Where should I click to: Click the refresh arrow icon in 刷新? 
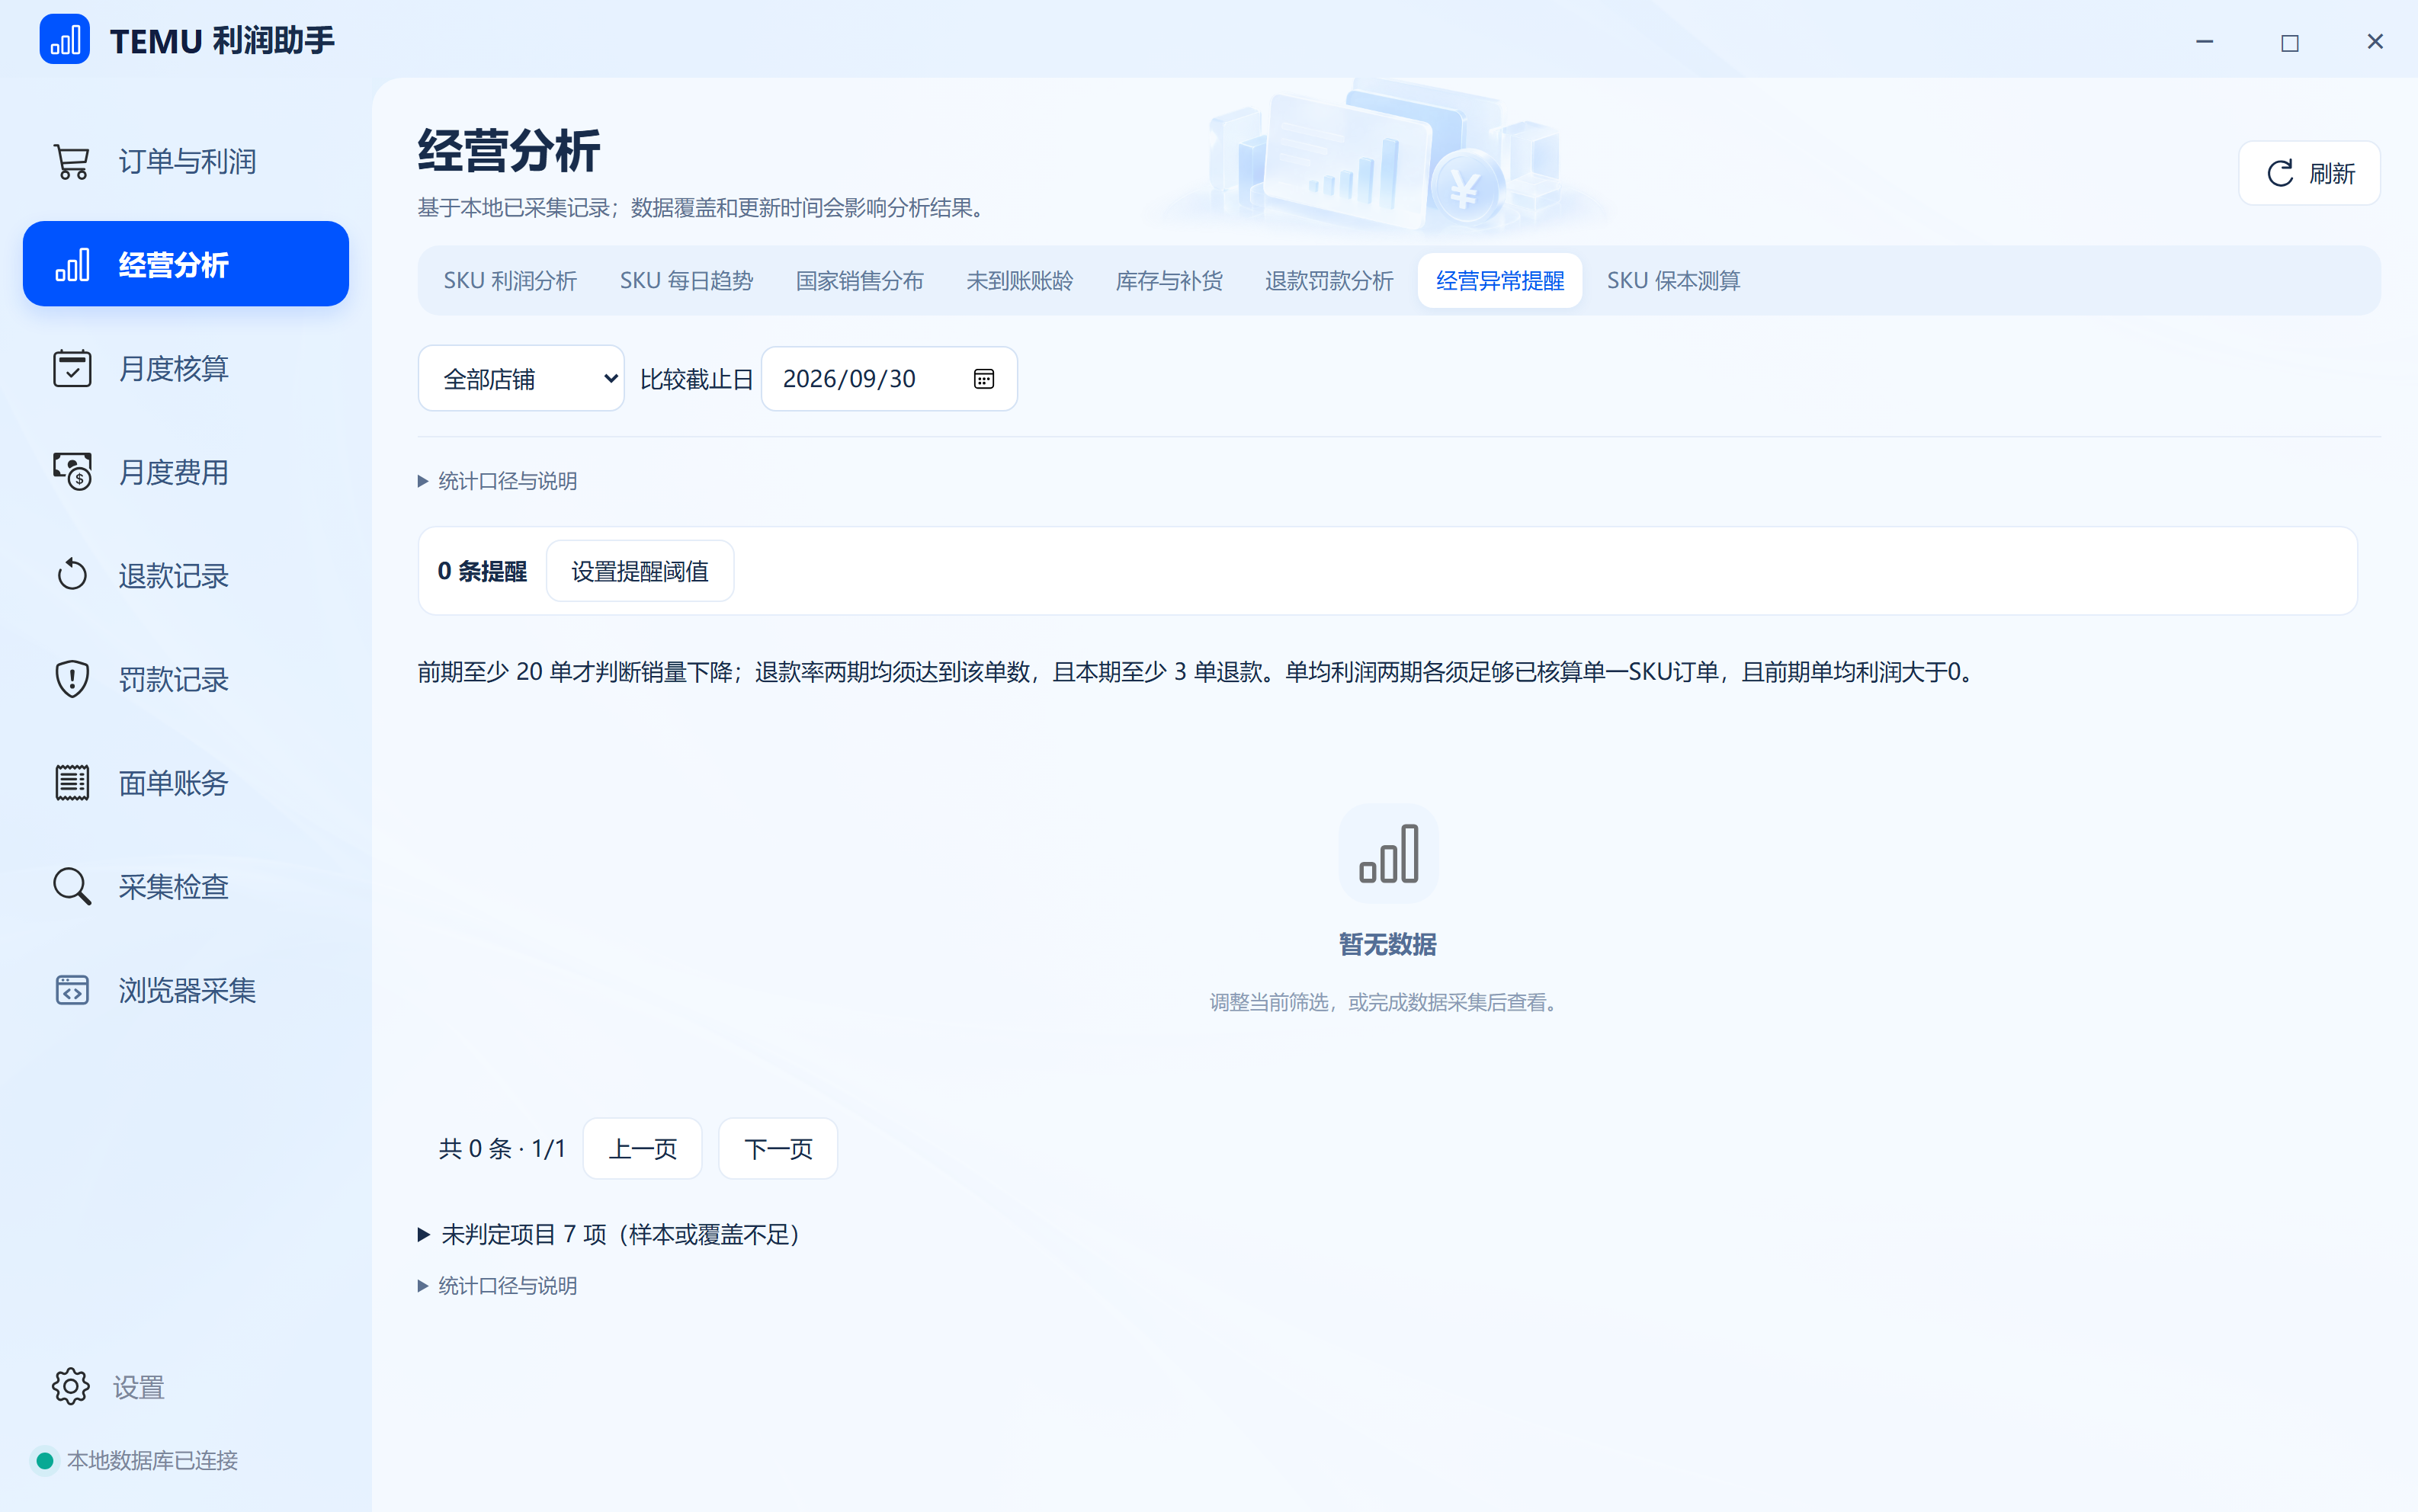pyautogui.click(x=2280, y=173)
